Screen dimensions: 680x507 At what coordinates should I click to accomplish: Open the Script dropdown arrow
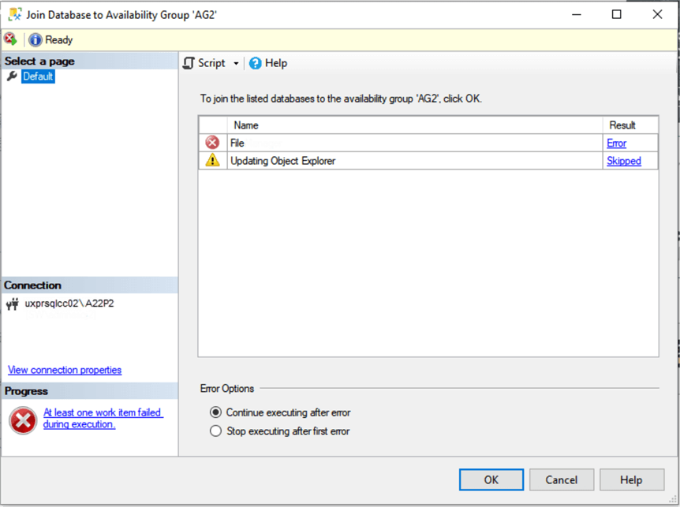(x=236, y=64)
